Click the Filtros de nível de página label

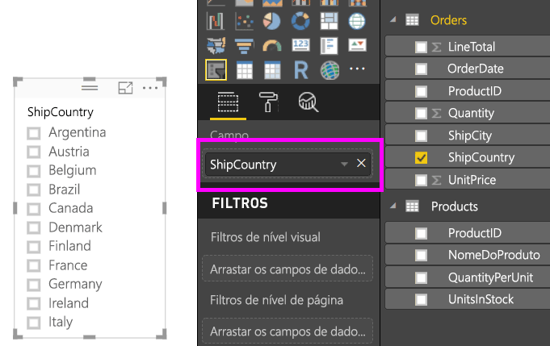[x=276, y=301]
